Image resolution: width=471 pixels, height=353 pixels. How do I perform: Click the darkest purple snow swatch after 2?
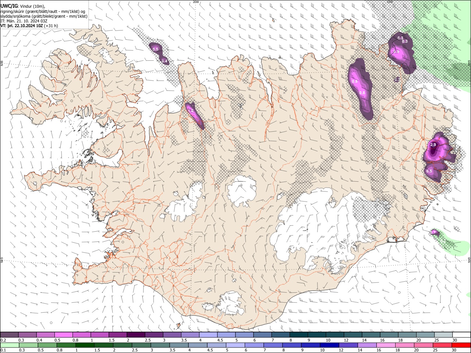point(136,335)
